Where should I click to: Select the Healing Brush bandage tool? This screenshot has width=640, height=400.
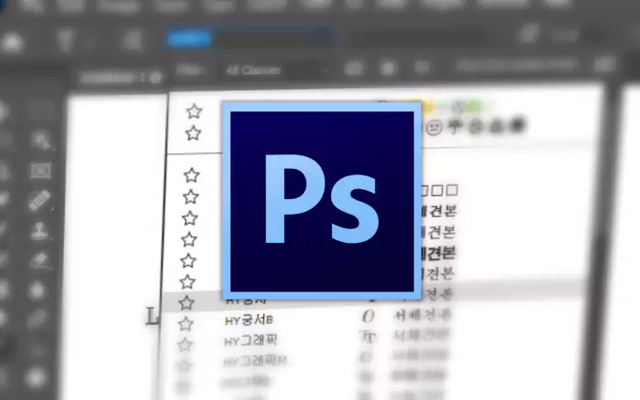[x=39, y=200]
